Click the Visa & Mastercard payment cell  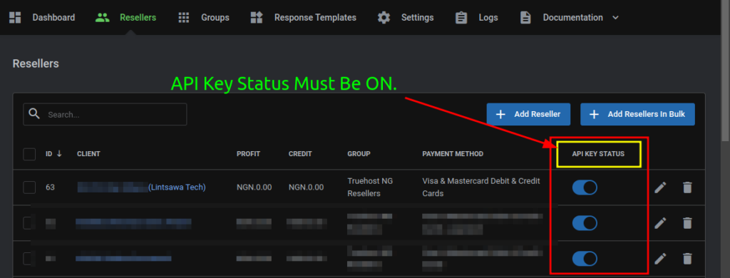tap(481, 187)
